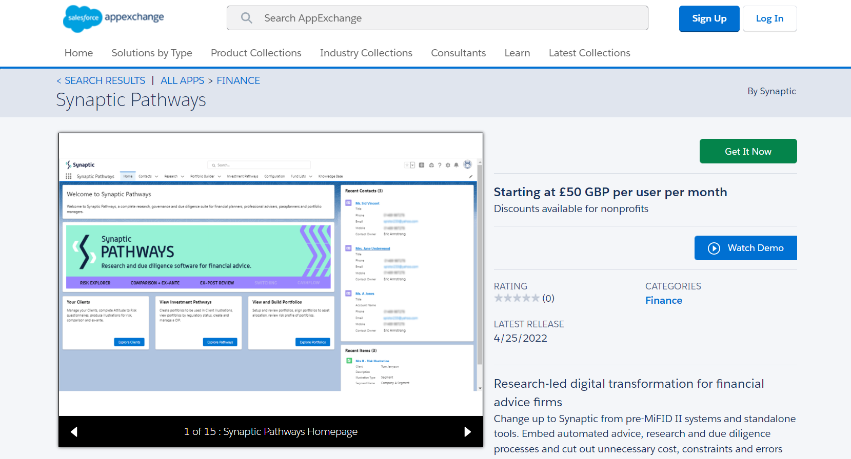851x459 pixels.
Task: Show the next carousel screenshot
Action: (467, 432)
